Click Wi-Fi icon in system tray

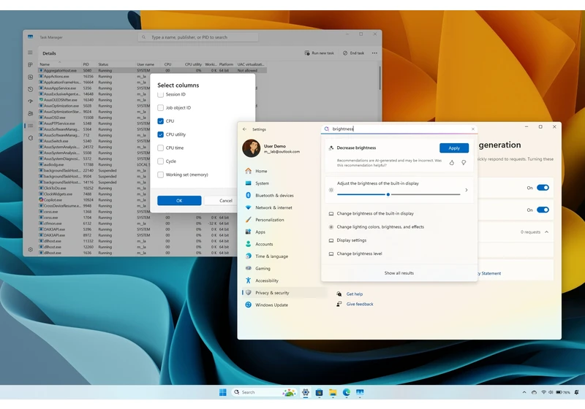(x=543, y=392)
